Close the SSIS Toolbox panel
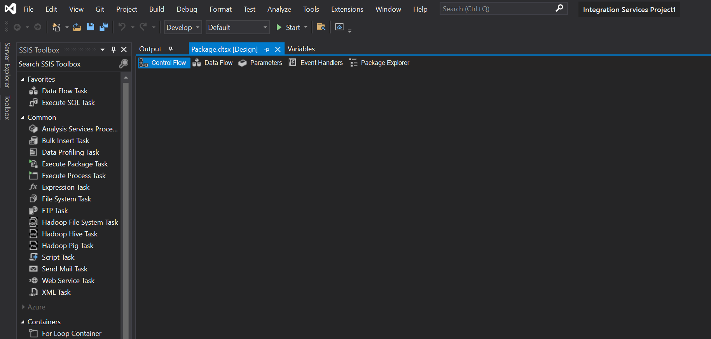 [124, 49]
